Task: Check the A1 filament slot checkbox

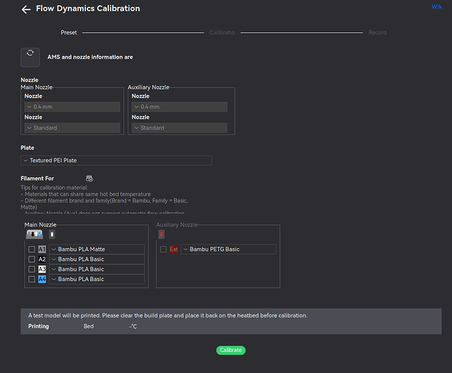Action: (31, 249)
